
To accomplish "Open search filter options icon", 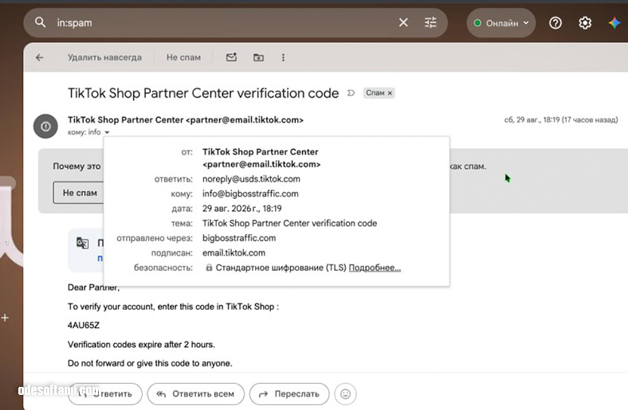I will point(430,22).
